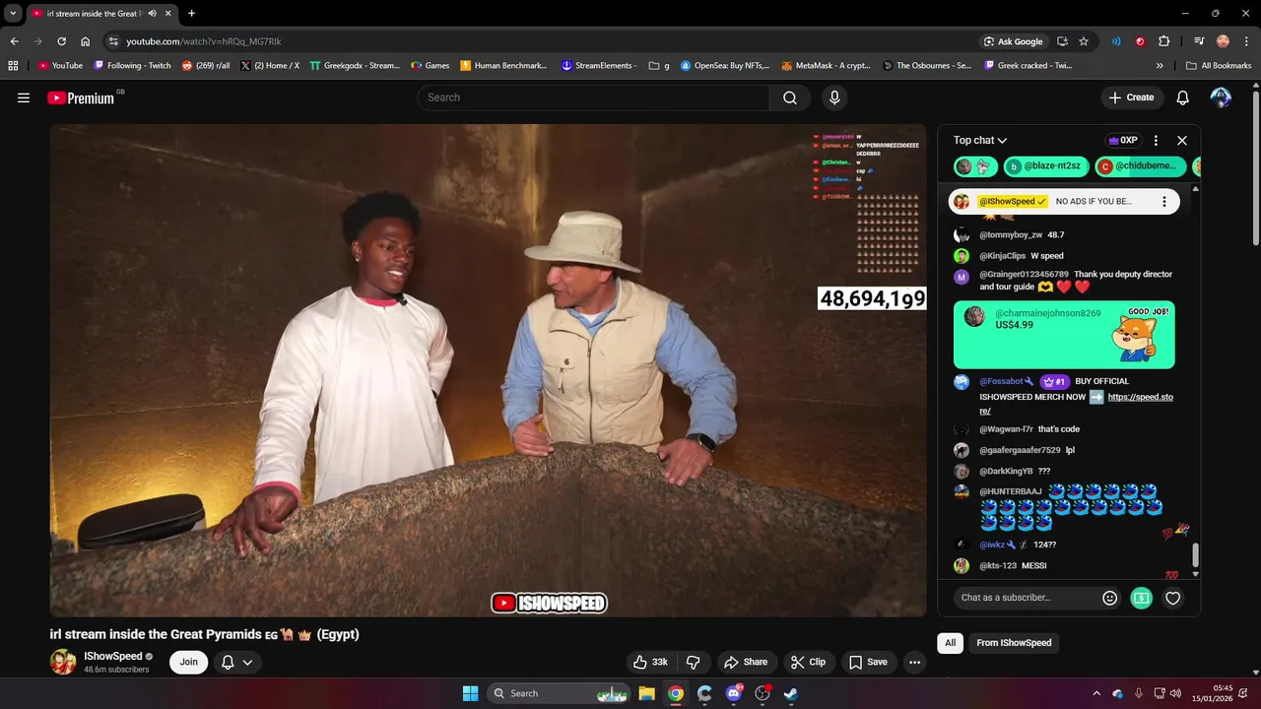Open Chrome home page button
This screenshot has width=1261, height=709.
coord(86,41)
